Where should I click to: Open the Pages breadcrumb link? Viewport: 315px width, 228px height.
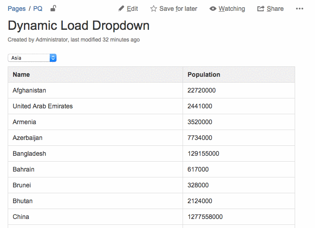click(17, 9)
